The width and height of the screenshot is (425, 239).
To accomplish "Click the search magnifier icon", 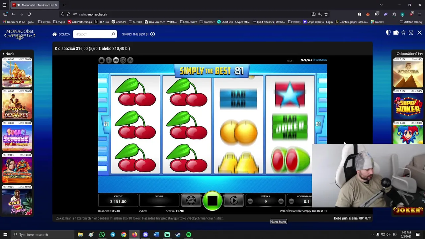I will (x=113, y=34).
